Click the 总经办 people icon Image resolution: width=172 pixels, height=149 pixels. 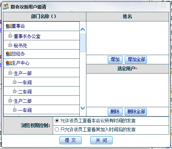(x=9, y=54)
